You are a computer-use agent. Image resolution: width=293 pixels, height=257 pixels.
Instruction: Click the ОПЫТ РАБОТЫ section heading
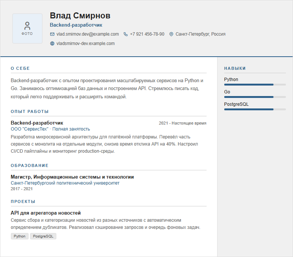[x=30, y=111]
